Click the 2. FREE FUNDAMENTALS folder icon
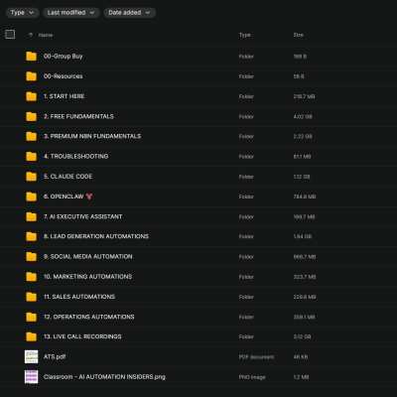The image size is (397, 397). point(31,116)
